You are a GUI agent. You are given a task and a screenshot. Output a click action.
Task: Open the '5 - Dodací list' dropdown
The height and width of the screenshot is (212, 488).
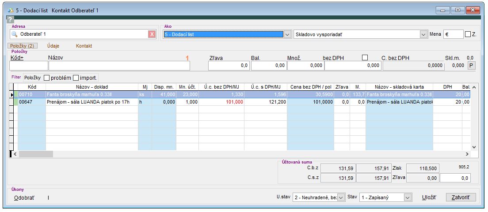(287, 34)
